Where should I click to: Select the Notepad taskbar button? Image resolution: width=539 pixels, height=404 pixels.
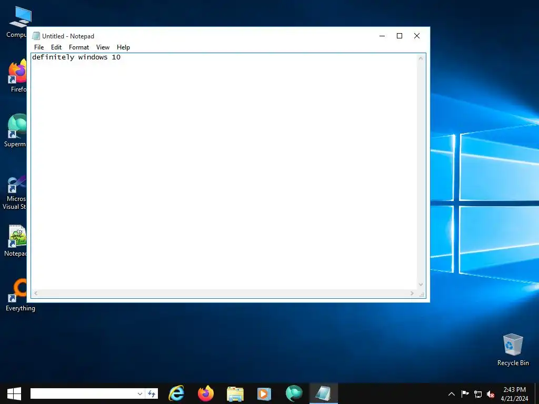pos(324,393)
